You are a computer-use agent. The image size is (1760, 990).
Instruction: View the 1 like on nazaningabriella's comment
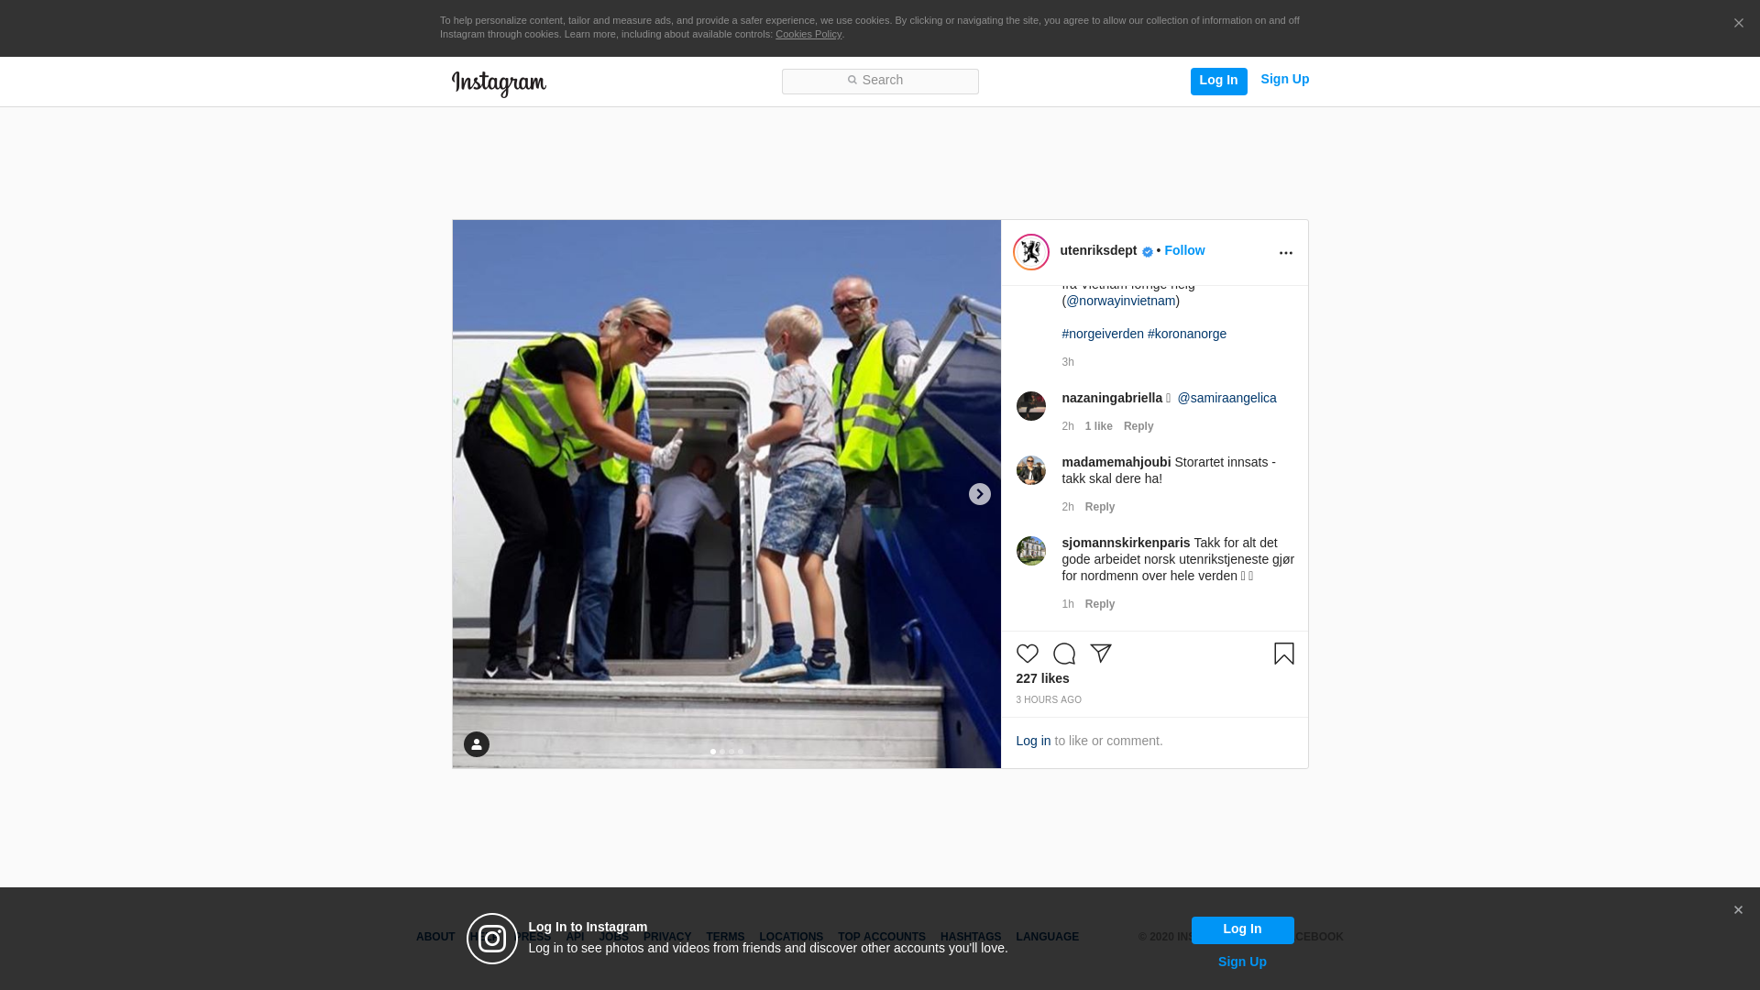point(1098,426)
